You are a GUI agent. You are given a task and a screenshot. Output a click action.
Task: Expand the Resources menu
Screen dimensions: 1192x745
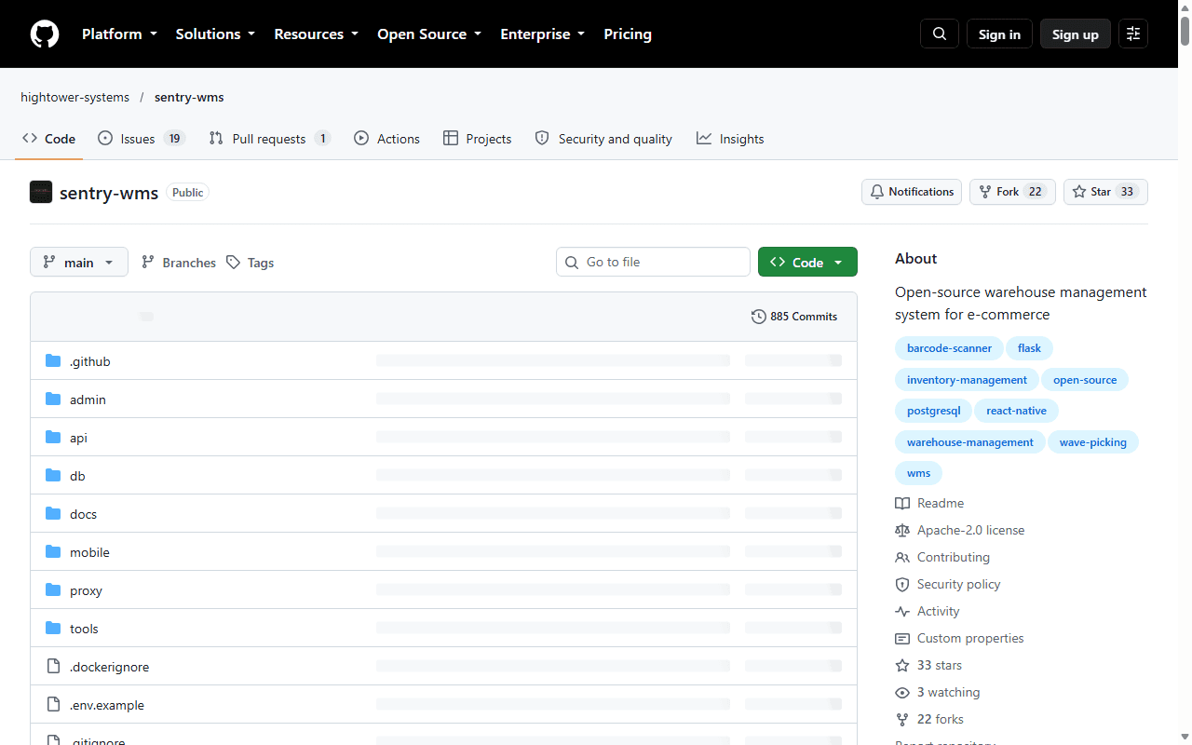[x=316, y=34]
